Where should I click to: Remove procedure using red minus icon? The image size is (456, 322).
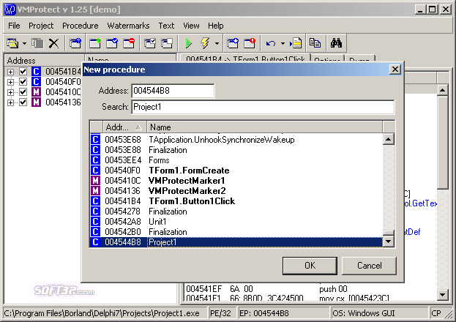[x=129, y=44]
